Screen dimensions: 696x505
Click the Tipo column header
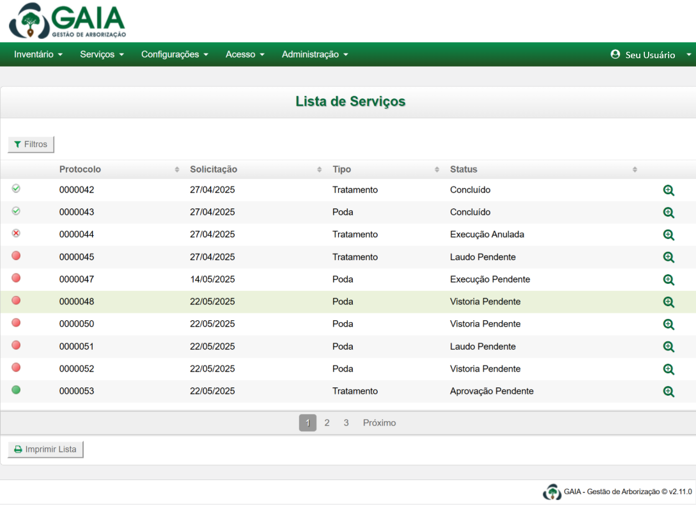(x=342, y=169)
